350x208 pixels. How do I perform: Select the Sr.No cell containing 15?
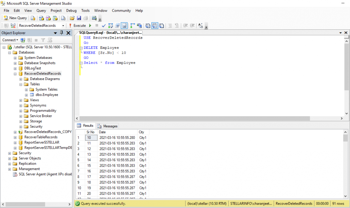click(91, 166)
